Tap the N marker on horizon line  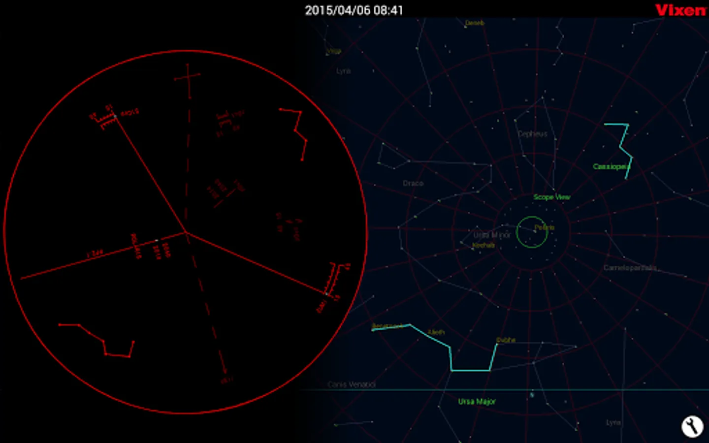[532, 395]
